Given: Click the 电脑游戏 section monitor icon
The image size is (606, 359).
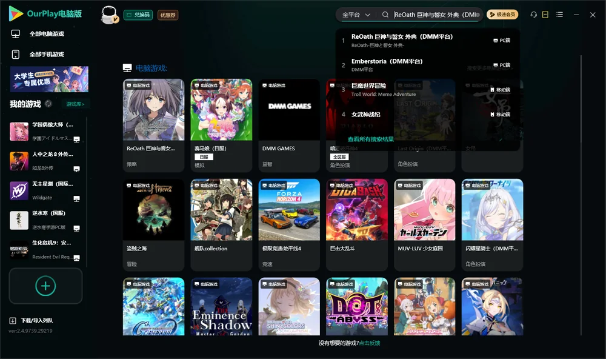Looking at the screenshot, I should [127, 68].
